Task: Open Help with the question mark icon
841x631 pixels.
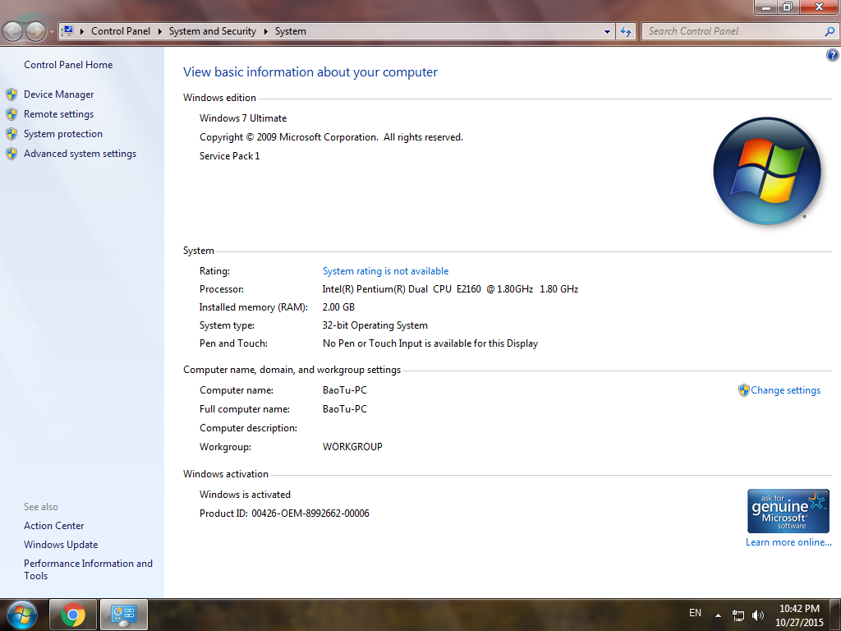Action: 833,55
